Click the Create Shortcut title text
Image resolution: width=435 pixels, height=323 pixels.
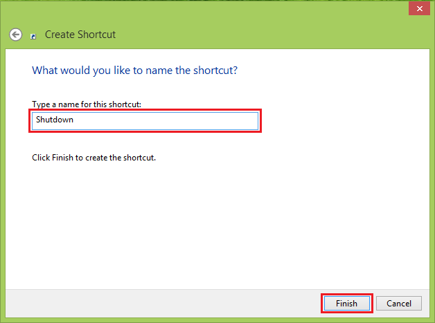coord(80,35)
